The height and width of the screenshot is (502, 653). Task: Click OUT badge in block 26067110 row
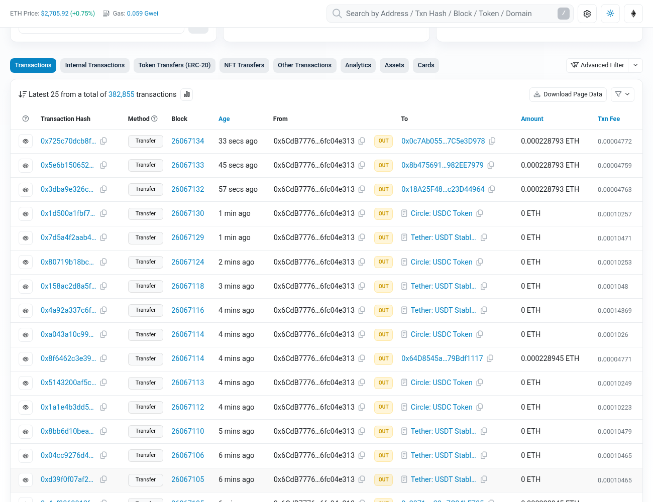tap(384, 431)
